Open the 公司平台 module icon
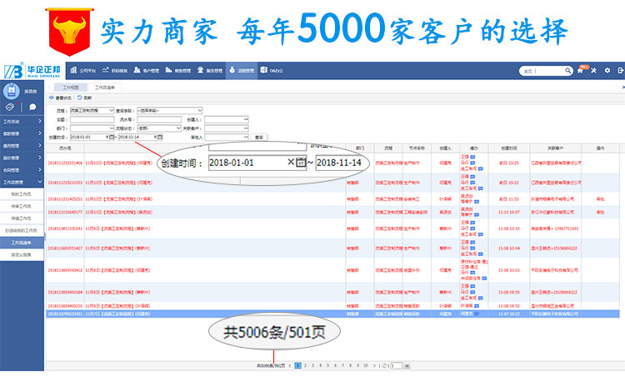Image resolution: width=625 pixels, height=387 pixels. (73, 70)
